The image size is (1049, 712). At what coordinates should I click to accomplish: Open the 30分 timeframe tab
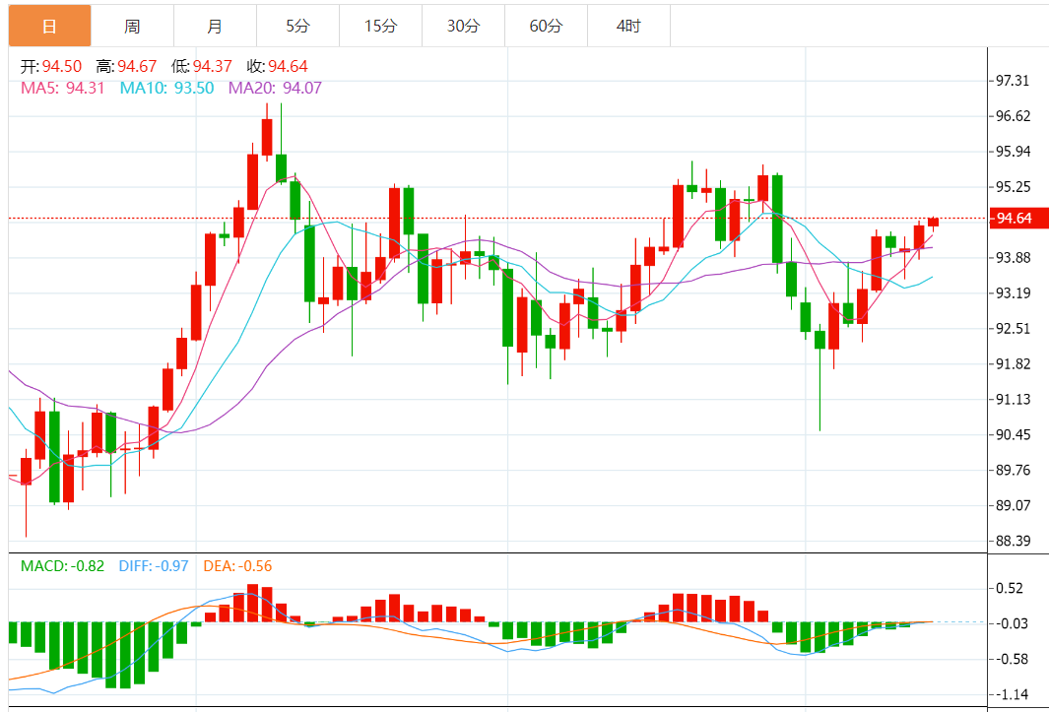point(463,27)
